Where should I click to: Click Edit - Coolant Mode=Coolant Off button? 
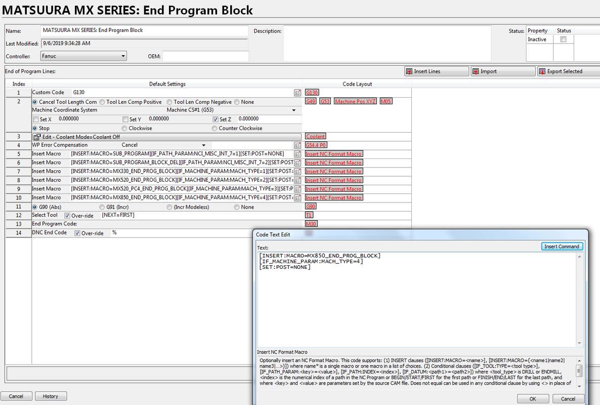[x=166, y=137]
